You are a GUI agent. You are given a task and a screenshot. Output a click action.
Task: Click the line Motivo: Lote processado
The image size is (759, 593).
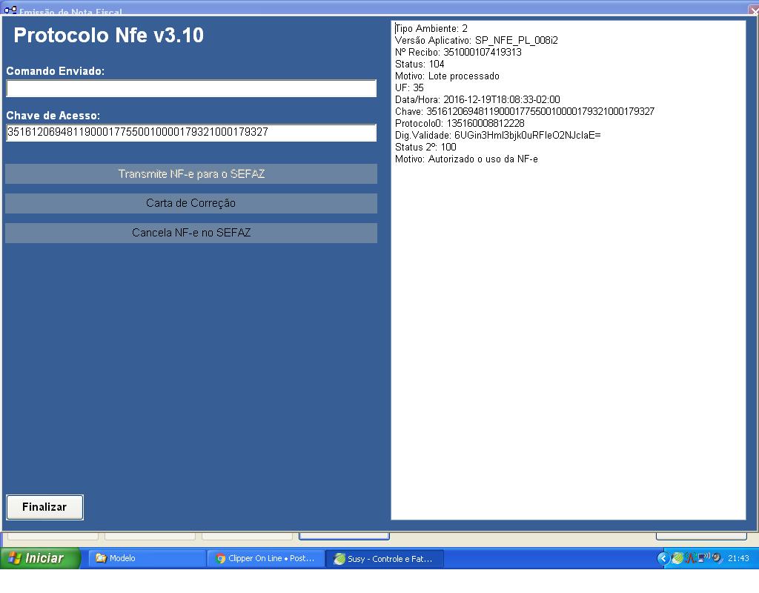[447, 76]
